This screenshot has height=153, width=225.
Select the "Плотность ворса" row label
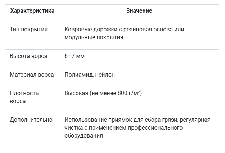coord(24,97)
